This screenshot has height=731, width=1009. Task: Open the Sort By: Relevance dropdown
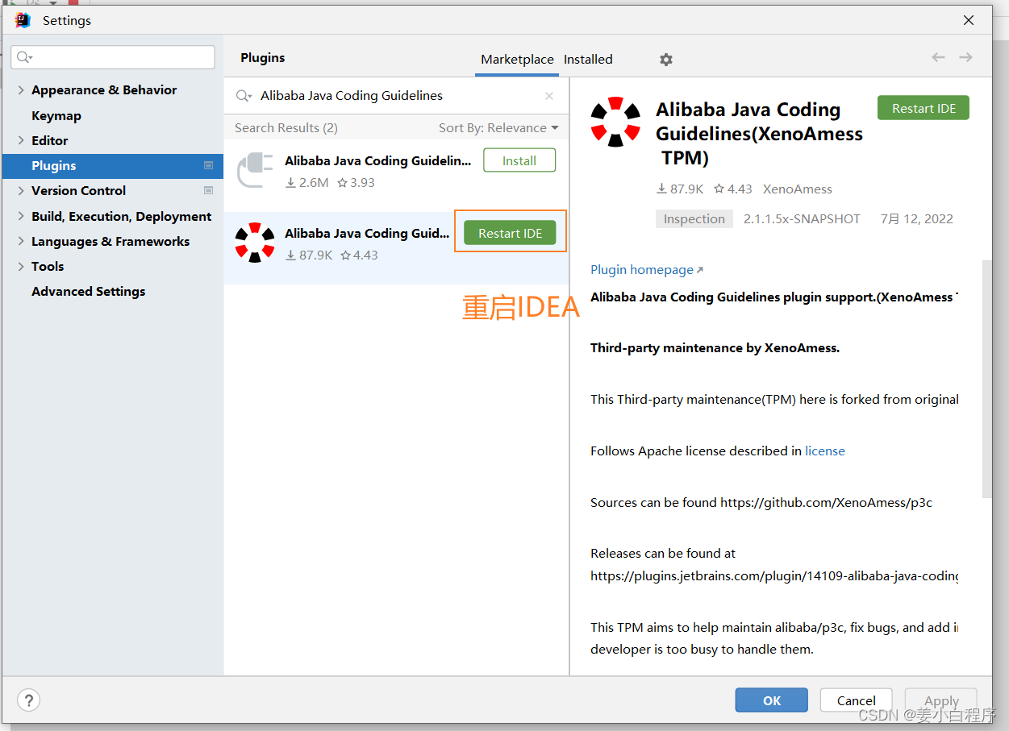(x=498, y=127)
